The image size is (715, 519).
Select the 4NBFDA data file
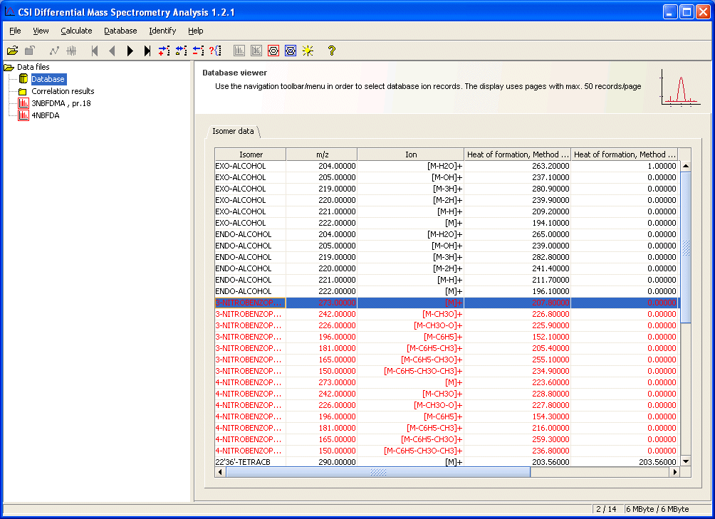pos(46,115)
